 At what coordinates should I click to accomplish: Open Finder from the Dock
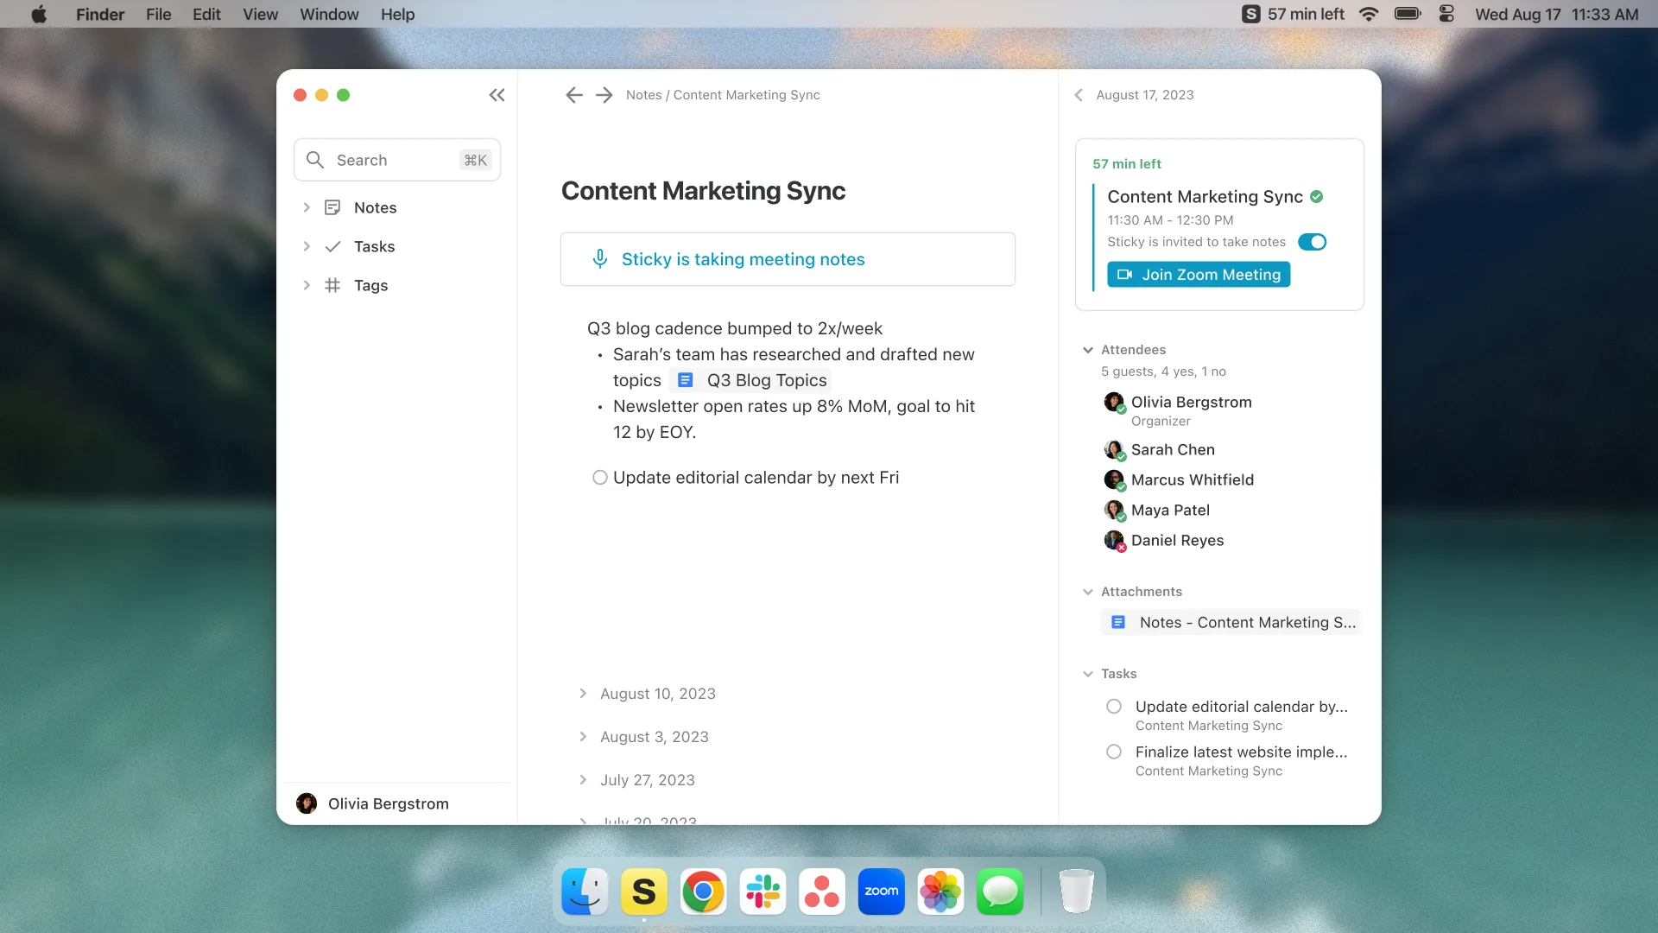585,892
